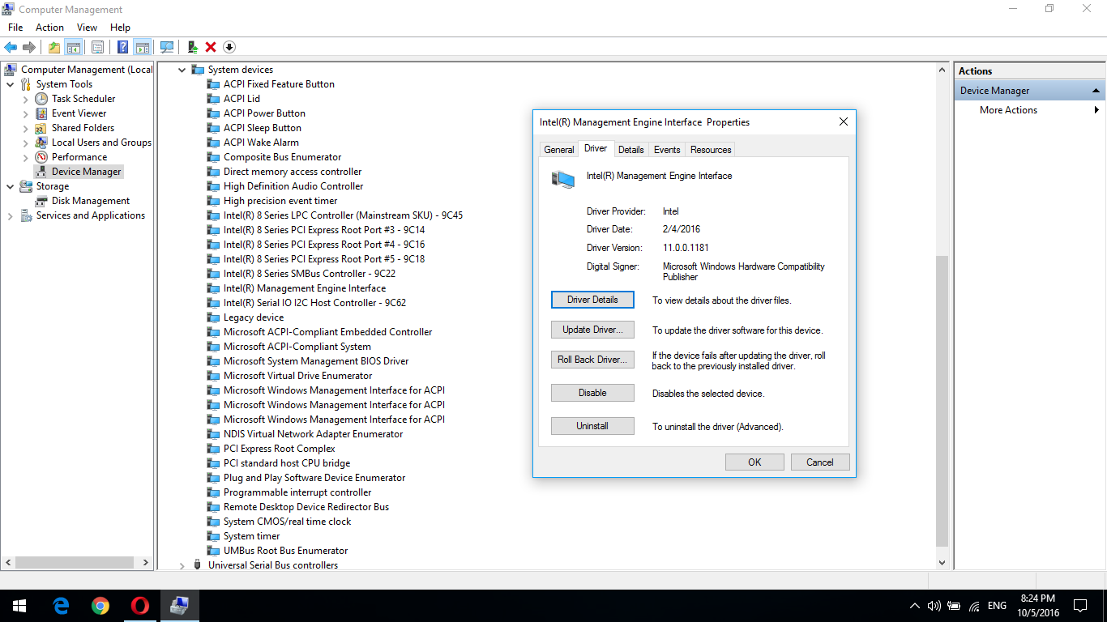
Task: Select Disk Management in console tree
Action: (91, 201)
